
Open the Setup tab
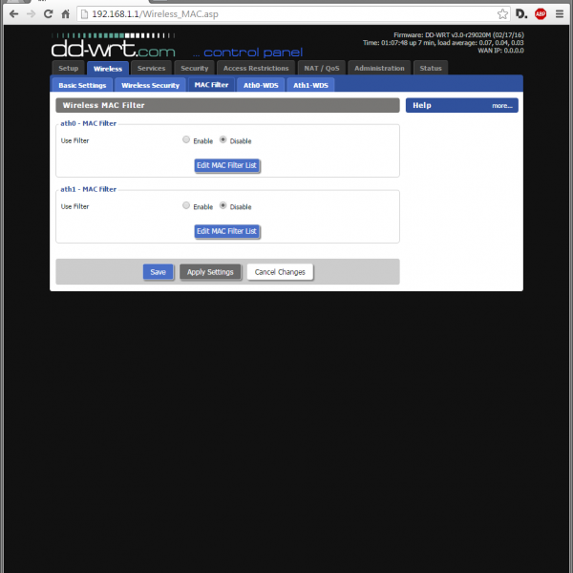coord(68,69)
